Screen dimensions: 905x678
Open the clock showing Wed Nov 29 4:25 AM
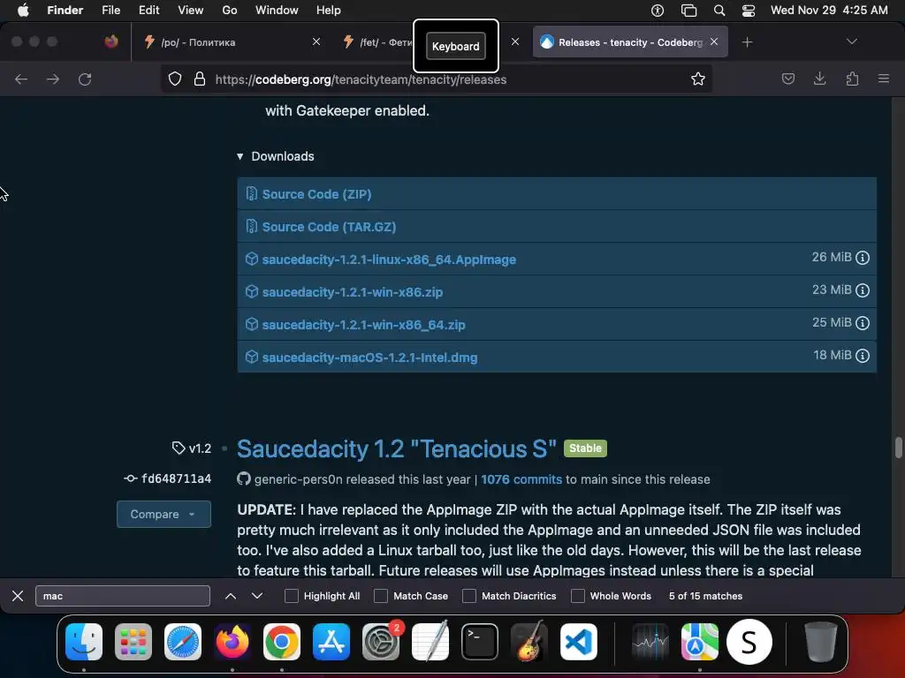tap(829, 11)
